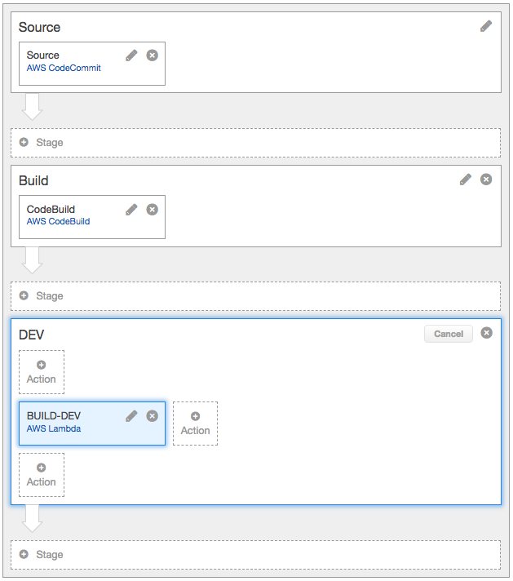The height and width of the screenshot is (581, 513).
Task: Open the AWS CodeCommit link
Action: tap(64, 68)
